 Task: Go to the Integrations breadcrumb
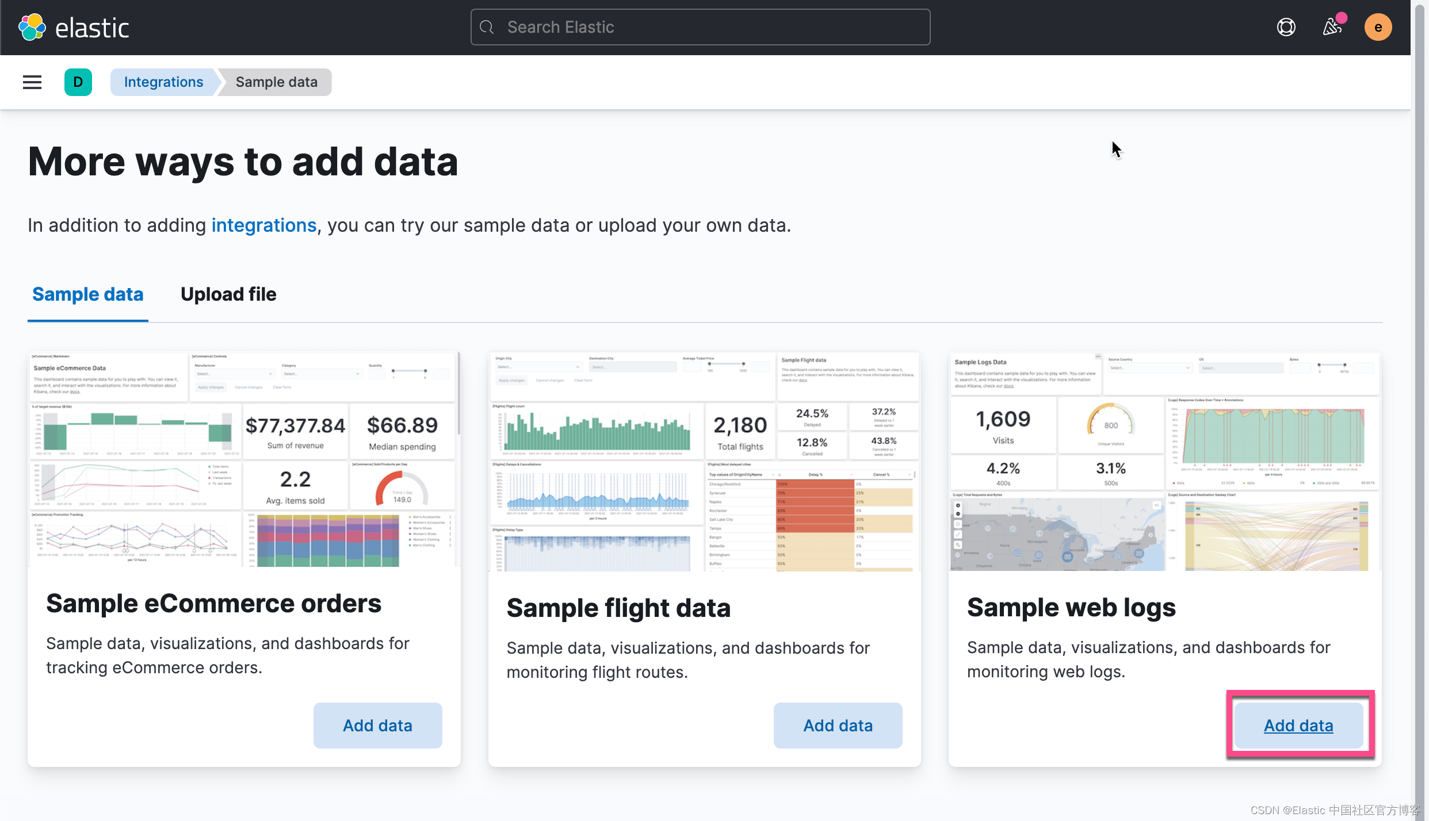pyautogui.click(x=163, y=82)
